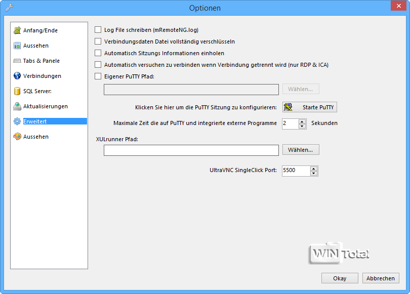This screenshot has width=410, height=294.
Task: Check Automatisch Sitzungs Informationen einholen
Action: point(98,53)
